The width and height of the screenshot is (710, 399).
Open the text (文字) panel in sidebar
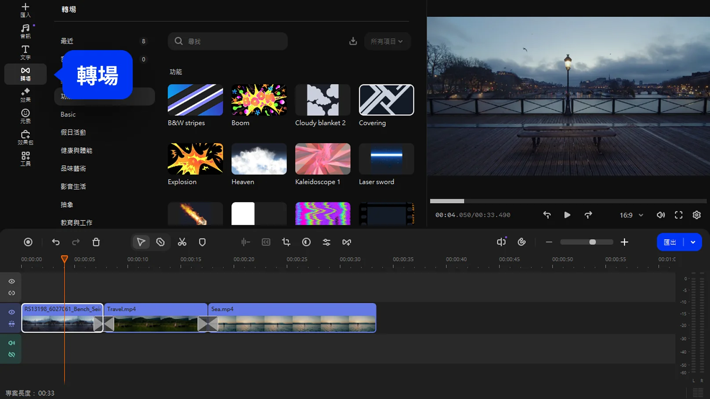25,52
